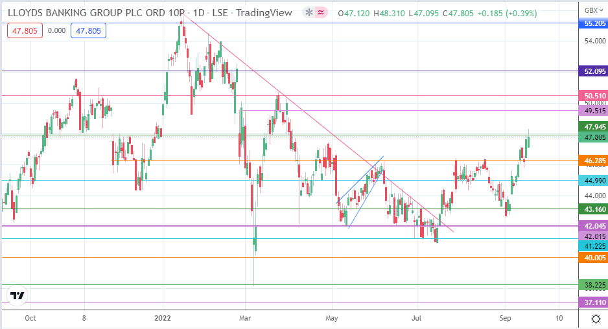Click the LSE exchange name in the title
608x329 pixels.
tap(220, 13)
